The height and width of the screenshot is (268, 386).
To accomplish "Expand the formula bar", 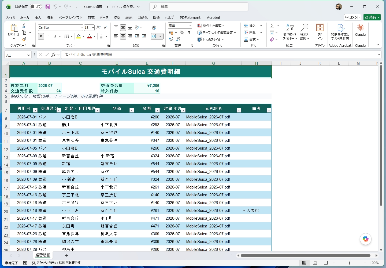I will point(379,55).
